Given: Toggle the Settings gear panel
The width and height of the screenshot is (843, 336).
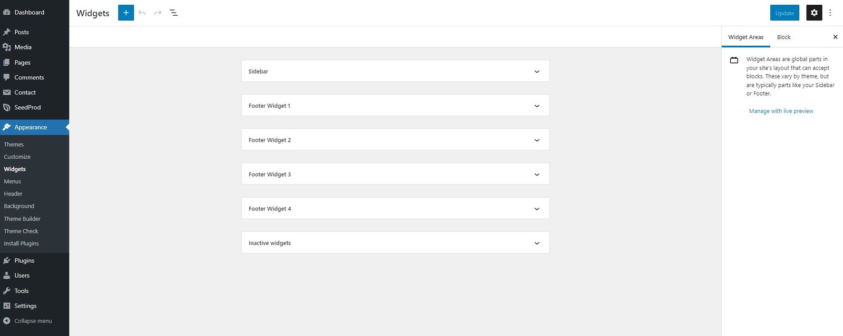Looking at the screenshot, I should click(x=814, y=13).
